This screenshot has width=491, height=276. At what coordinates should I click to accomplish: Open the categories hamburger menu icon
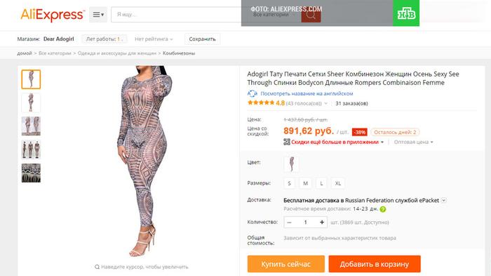pos(98,15)
